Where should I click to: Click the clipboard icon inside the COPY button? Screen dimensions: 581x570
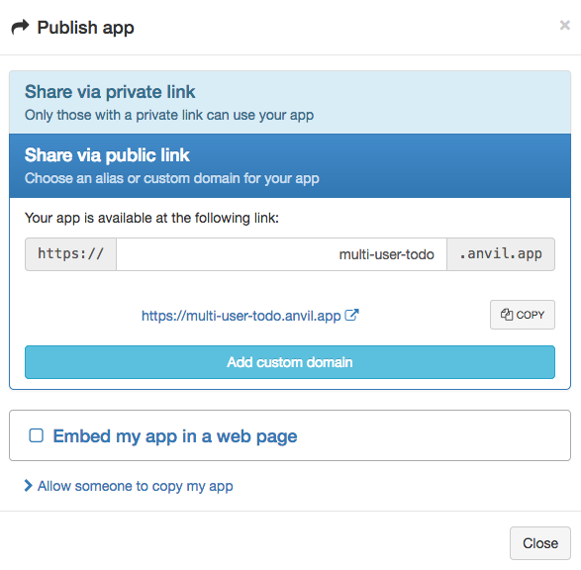[507, 315]
